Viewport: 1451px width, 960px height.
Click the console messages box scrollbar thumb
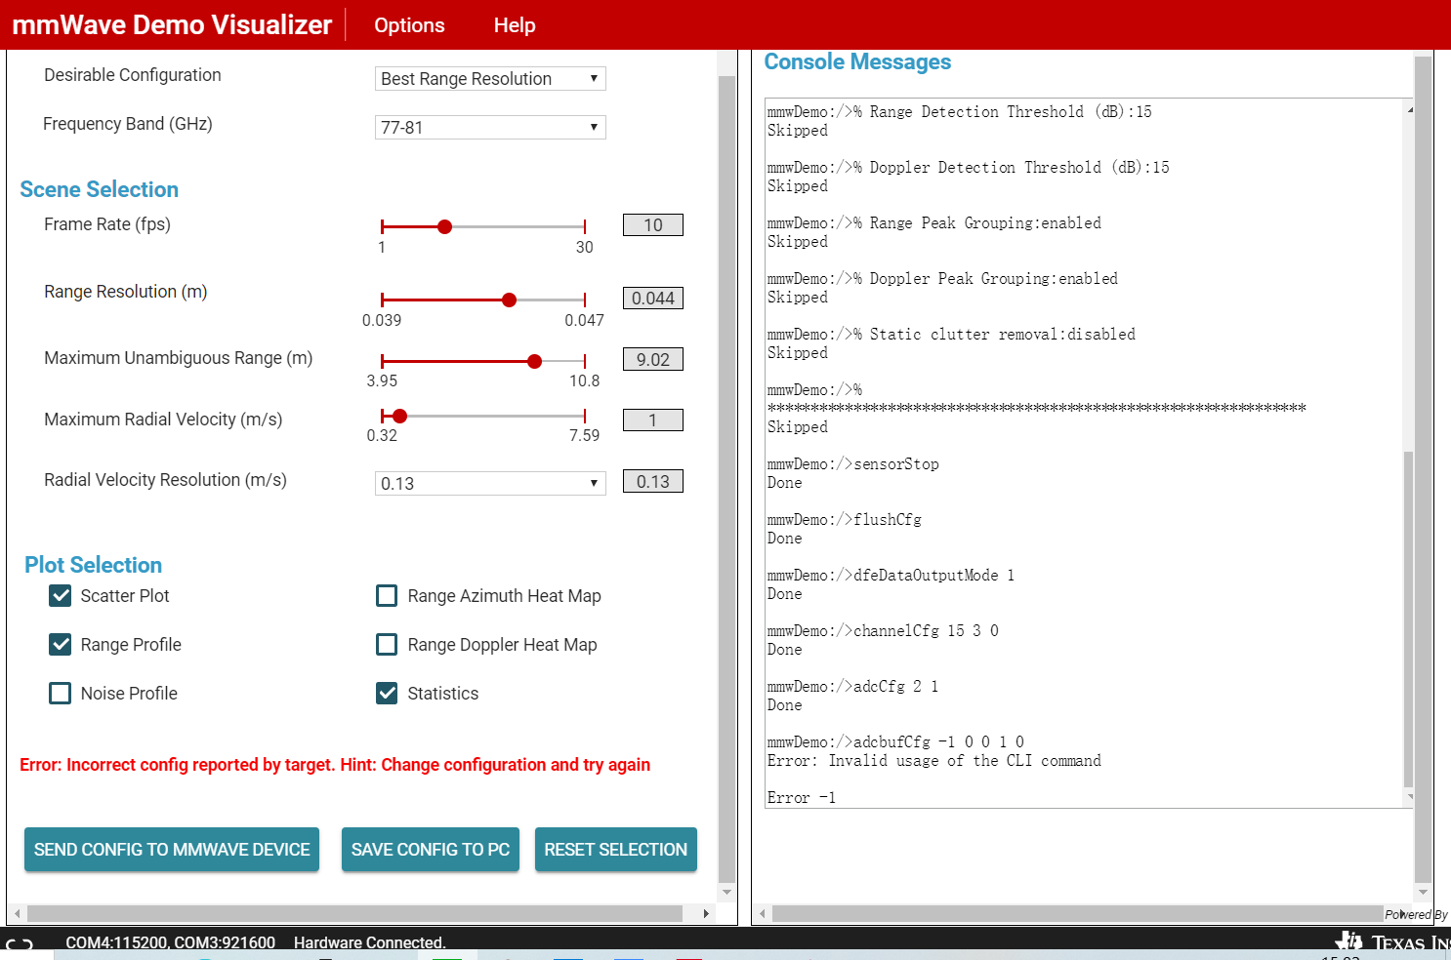[1408, 619]
